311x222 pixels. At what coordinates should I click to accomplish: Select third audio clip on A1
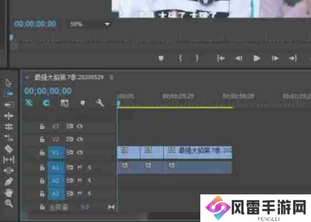(x=198, y=167)
